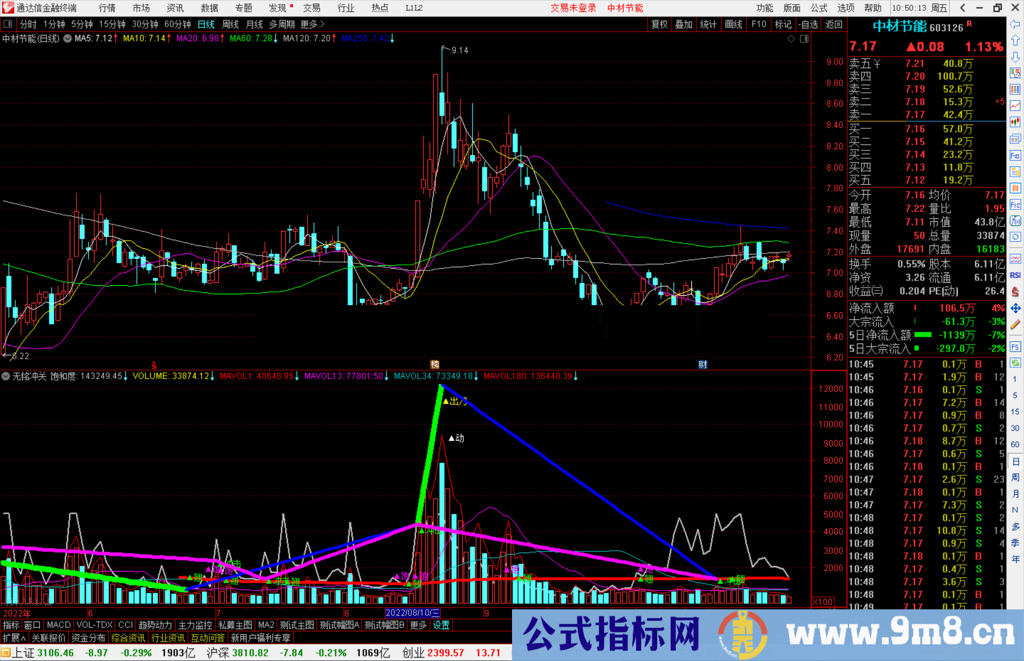1024x661 pixels.
Task: Click the blue four-way move arrows icon
Action: (1015, 308)
